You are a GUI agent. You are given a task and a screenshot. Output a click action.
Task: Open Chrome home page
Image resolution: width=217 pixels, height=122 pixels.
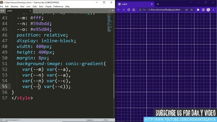pos(134,10)
